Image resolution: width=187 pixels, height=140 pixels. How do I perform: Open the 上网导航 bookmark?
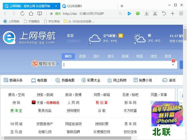click(x=12, y=21)
